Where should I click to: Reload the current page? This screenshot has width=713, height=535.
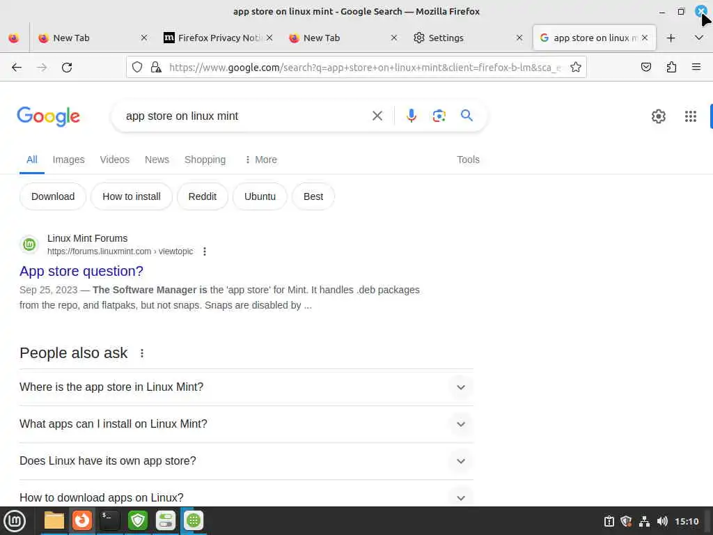click(x=67, y=68)
